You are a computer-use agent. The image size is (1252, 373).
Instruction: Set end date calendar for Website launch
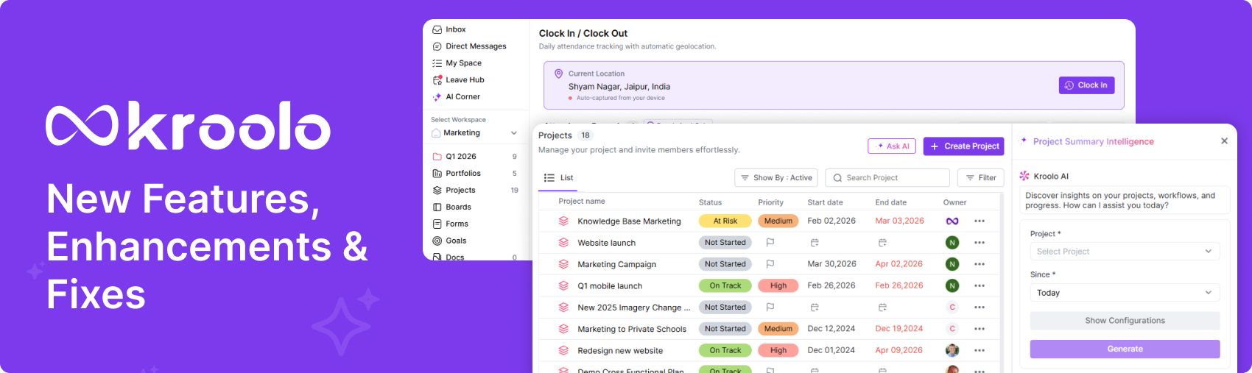[x=882, y=243]
